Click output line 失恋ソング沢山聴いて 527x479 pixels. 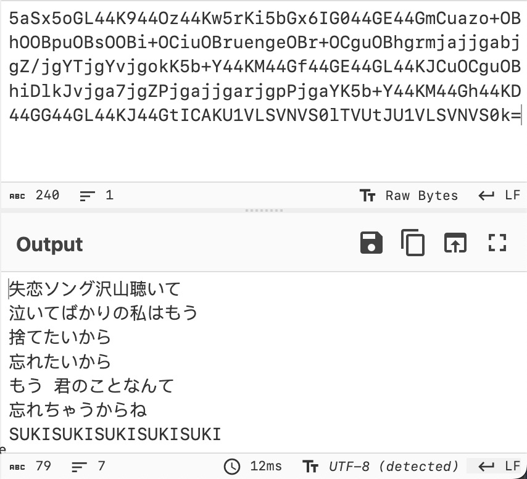[x=95, y=289]
